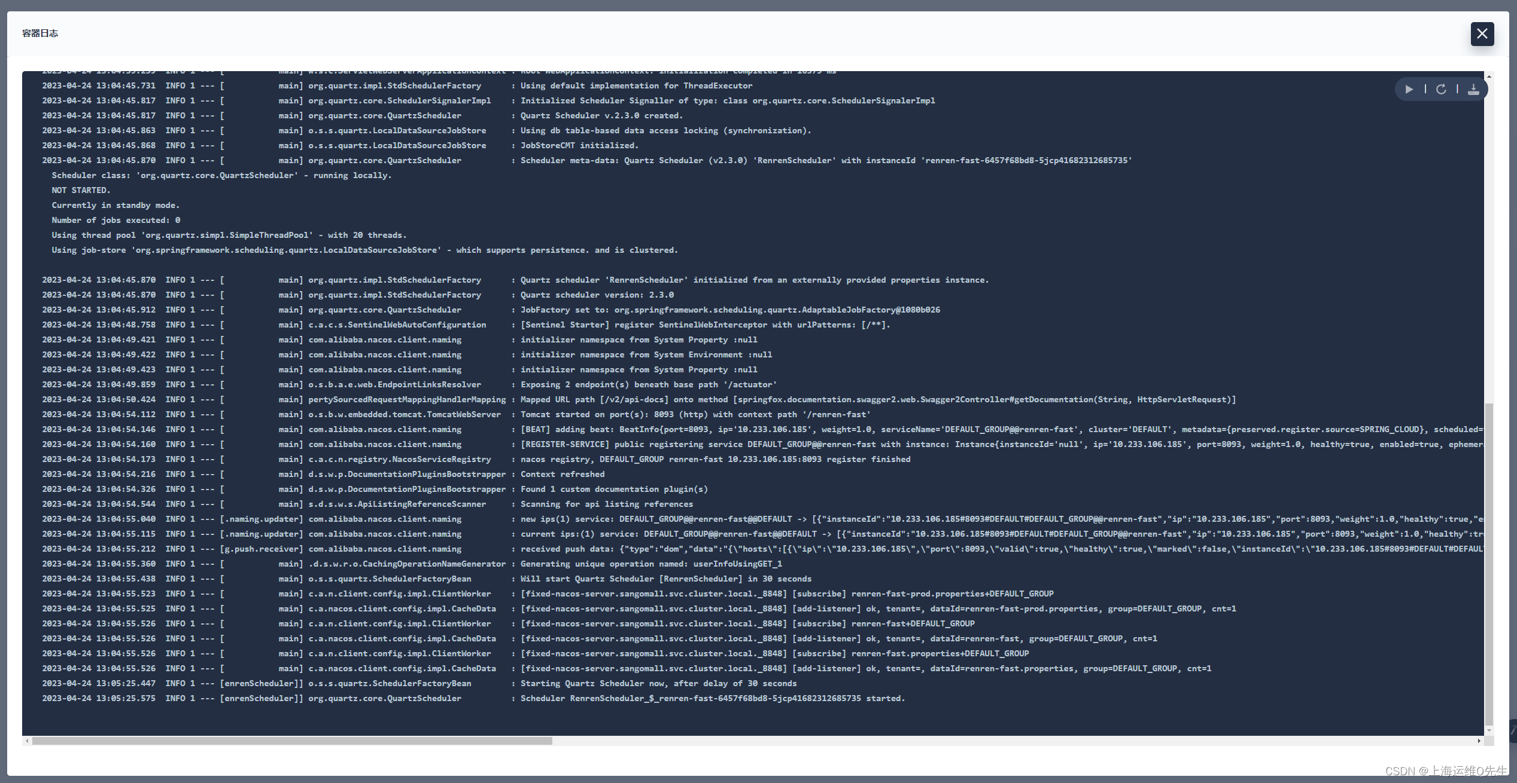
Task: Click the vertical scrollbar thumb of the log
Action: (1489, 565)
